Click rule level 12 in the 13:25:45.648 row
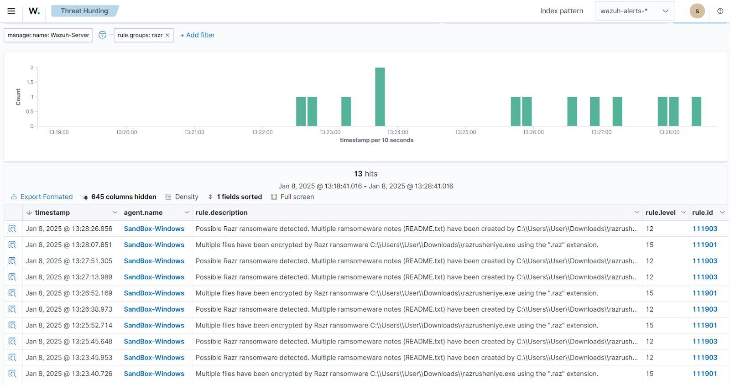Viewport: 730px width, 385px height. point(650,342)
